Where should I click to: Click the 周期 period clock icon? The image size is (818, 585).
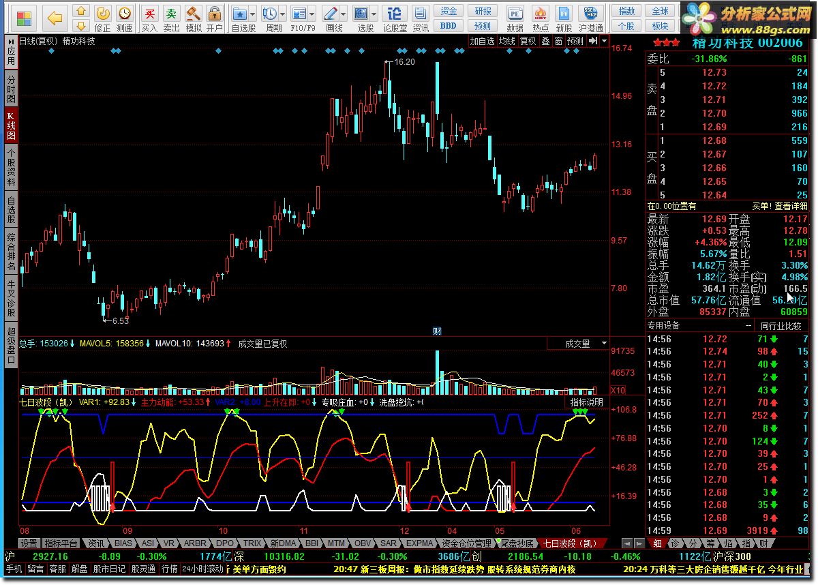(x=270, y=14)
